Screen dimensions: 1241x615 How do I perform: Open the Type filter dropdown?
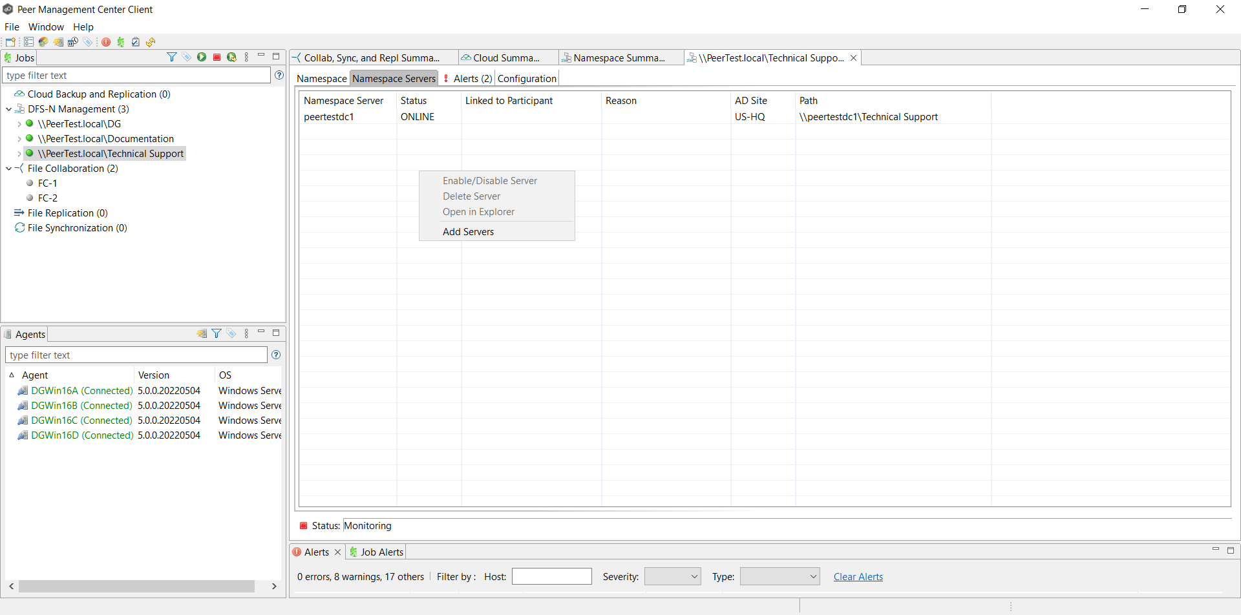(x=780, y=576)
